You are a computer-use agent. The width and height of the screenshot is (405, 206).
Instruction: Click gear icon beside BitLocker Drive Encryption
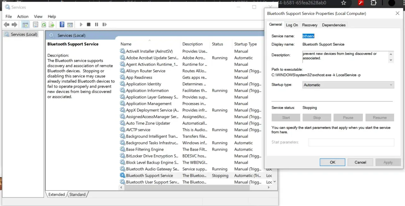click(x=122, y=156)
